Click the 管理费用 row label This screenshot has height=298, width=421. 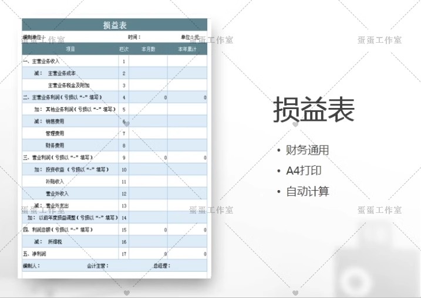pos(55,133)
